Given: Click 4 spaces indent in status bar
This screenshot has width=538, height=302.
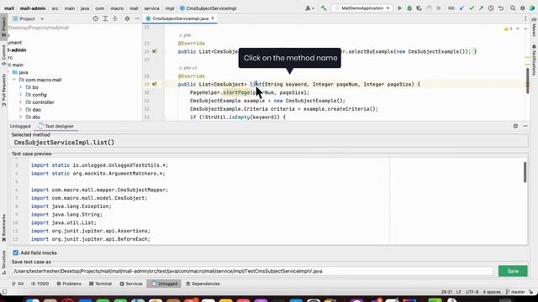Looking at the screenshot, I should 492,292.
